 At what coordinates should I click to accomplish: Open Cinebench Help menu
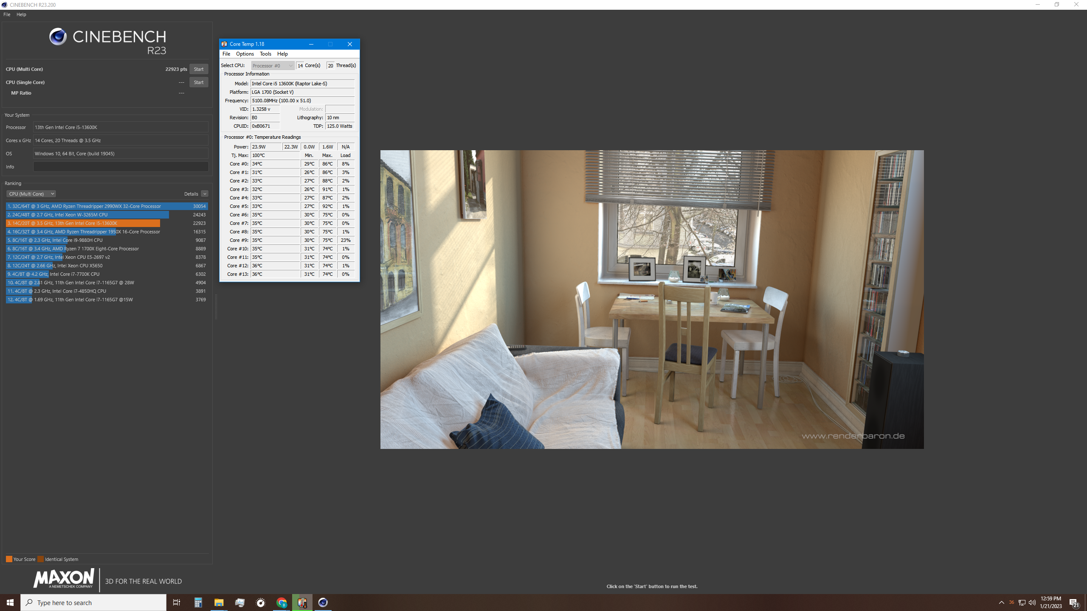coord(21,14)
